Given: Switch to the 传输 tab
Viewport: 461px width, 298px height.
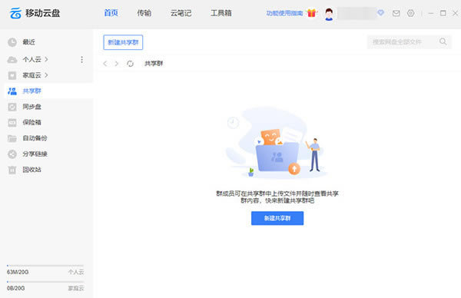Looking at the screenshot, I should 144,13.
